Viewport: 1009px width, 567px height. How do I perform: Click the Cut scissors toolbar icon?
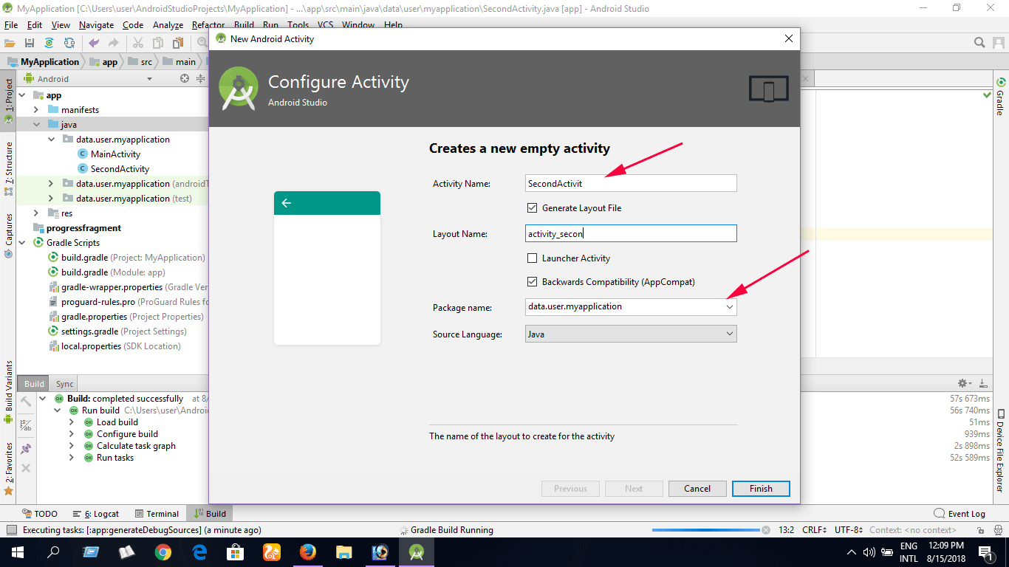pyautogui.click(x=138, y=44)
